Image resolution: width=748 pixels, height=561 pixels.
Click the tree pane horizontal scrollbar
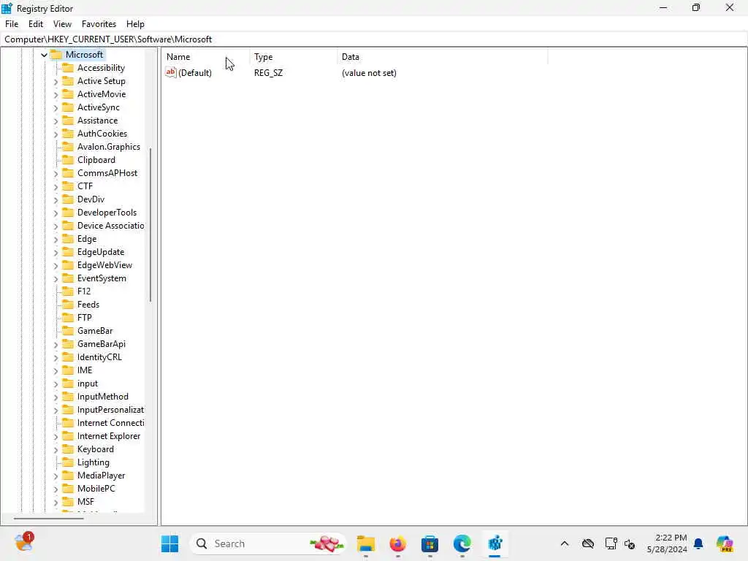(x=49, y=518)
